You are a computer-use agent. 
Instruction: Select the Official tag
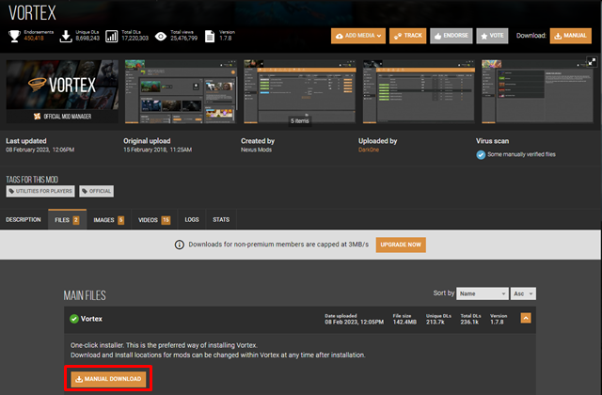click(96, 191)
